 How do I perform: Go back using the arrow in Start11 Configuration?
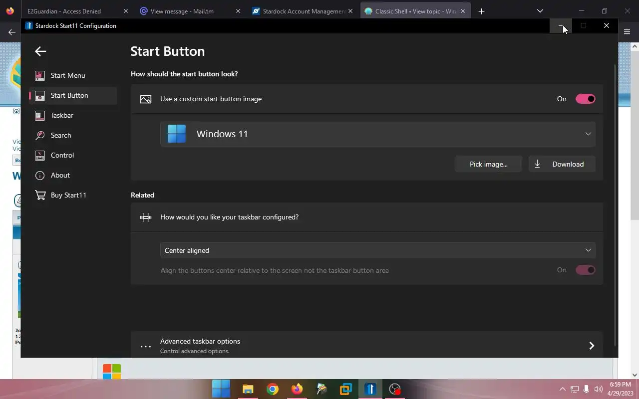[x=40, y=51]
